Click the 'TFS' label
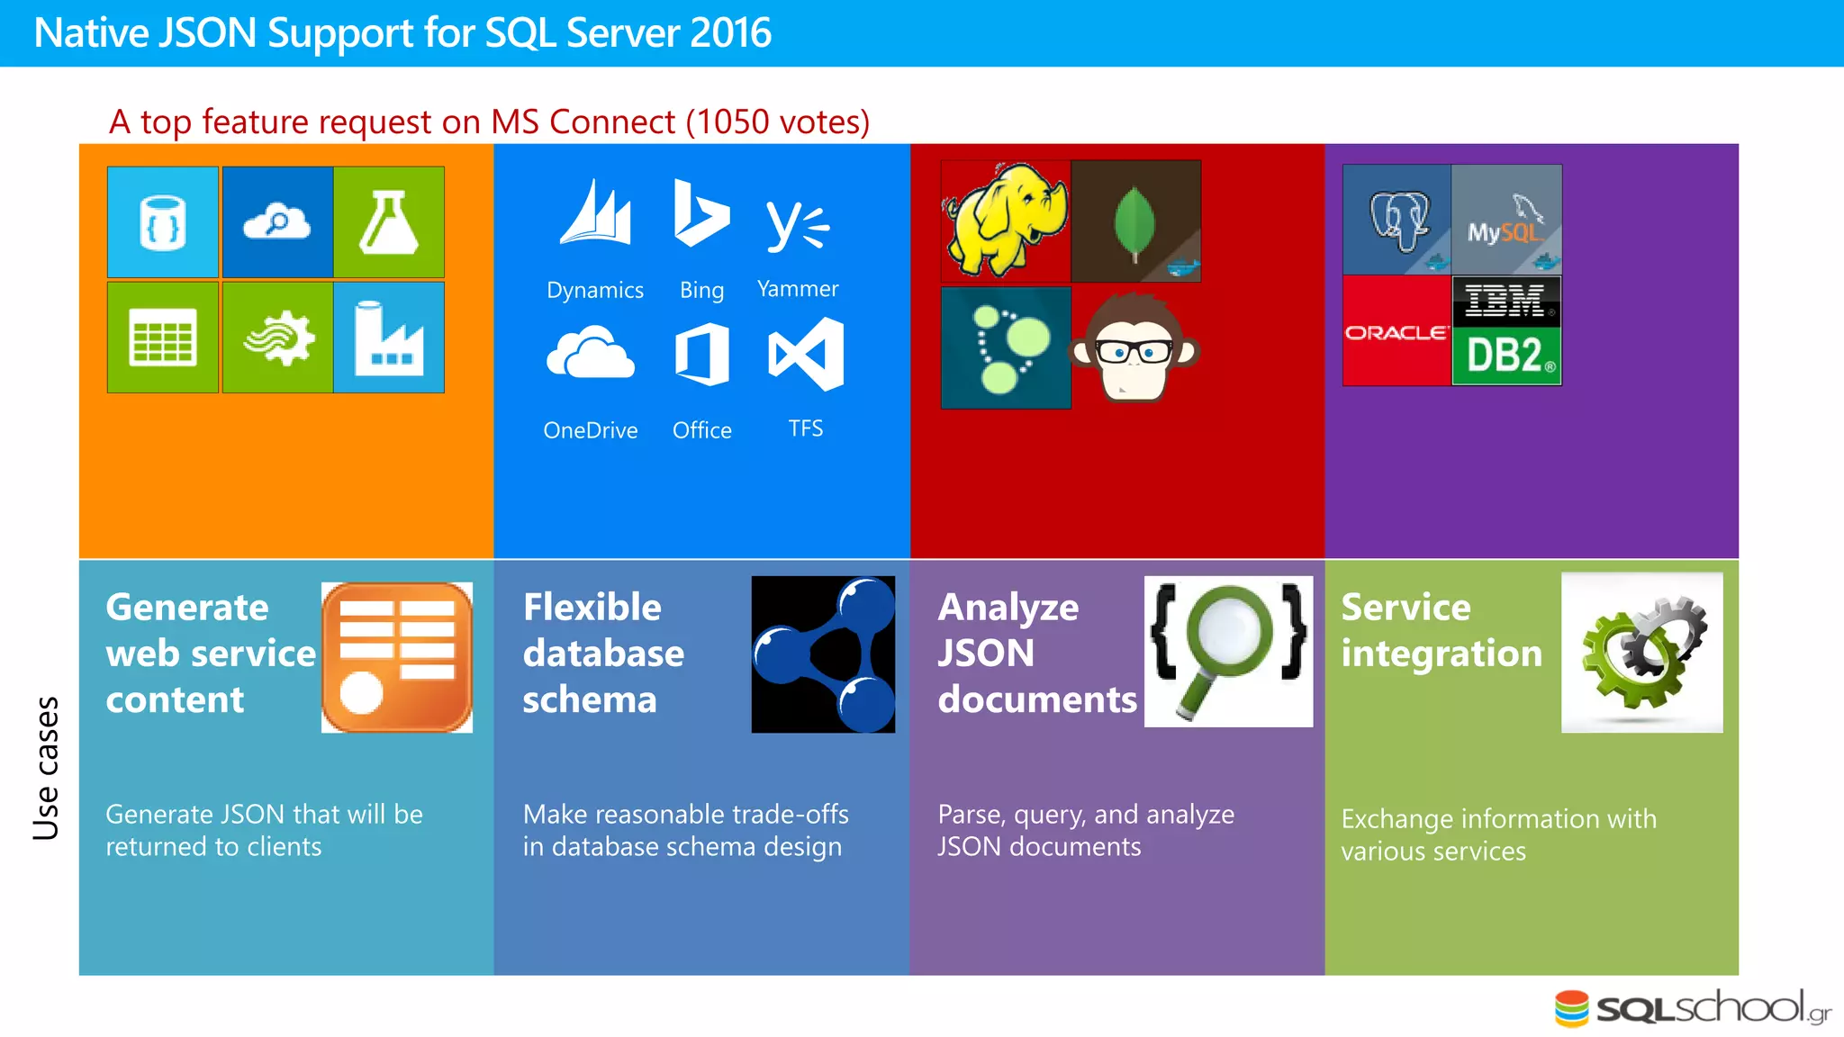This screenshot has width=1844, height=1037. (x=806, y=428)
